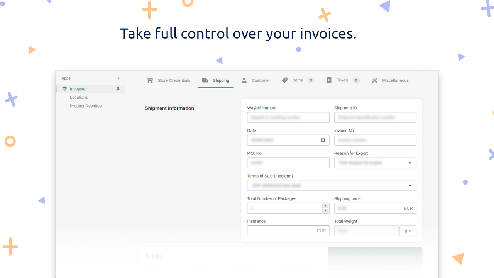The image size is (494, 278).
Task: Click the Shipping price input field
Action: [x=375, y=208]
